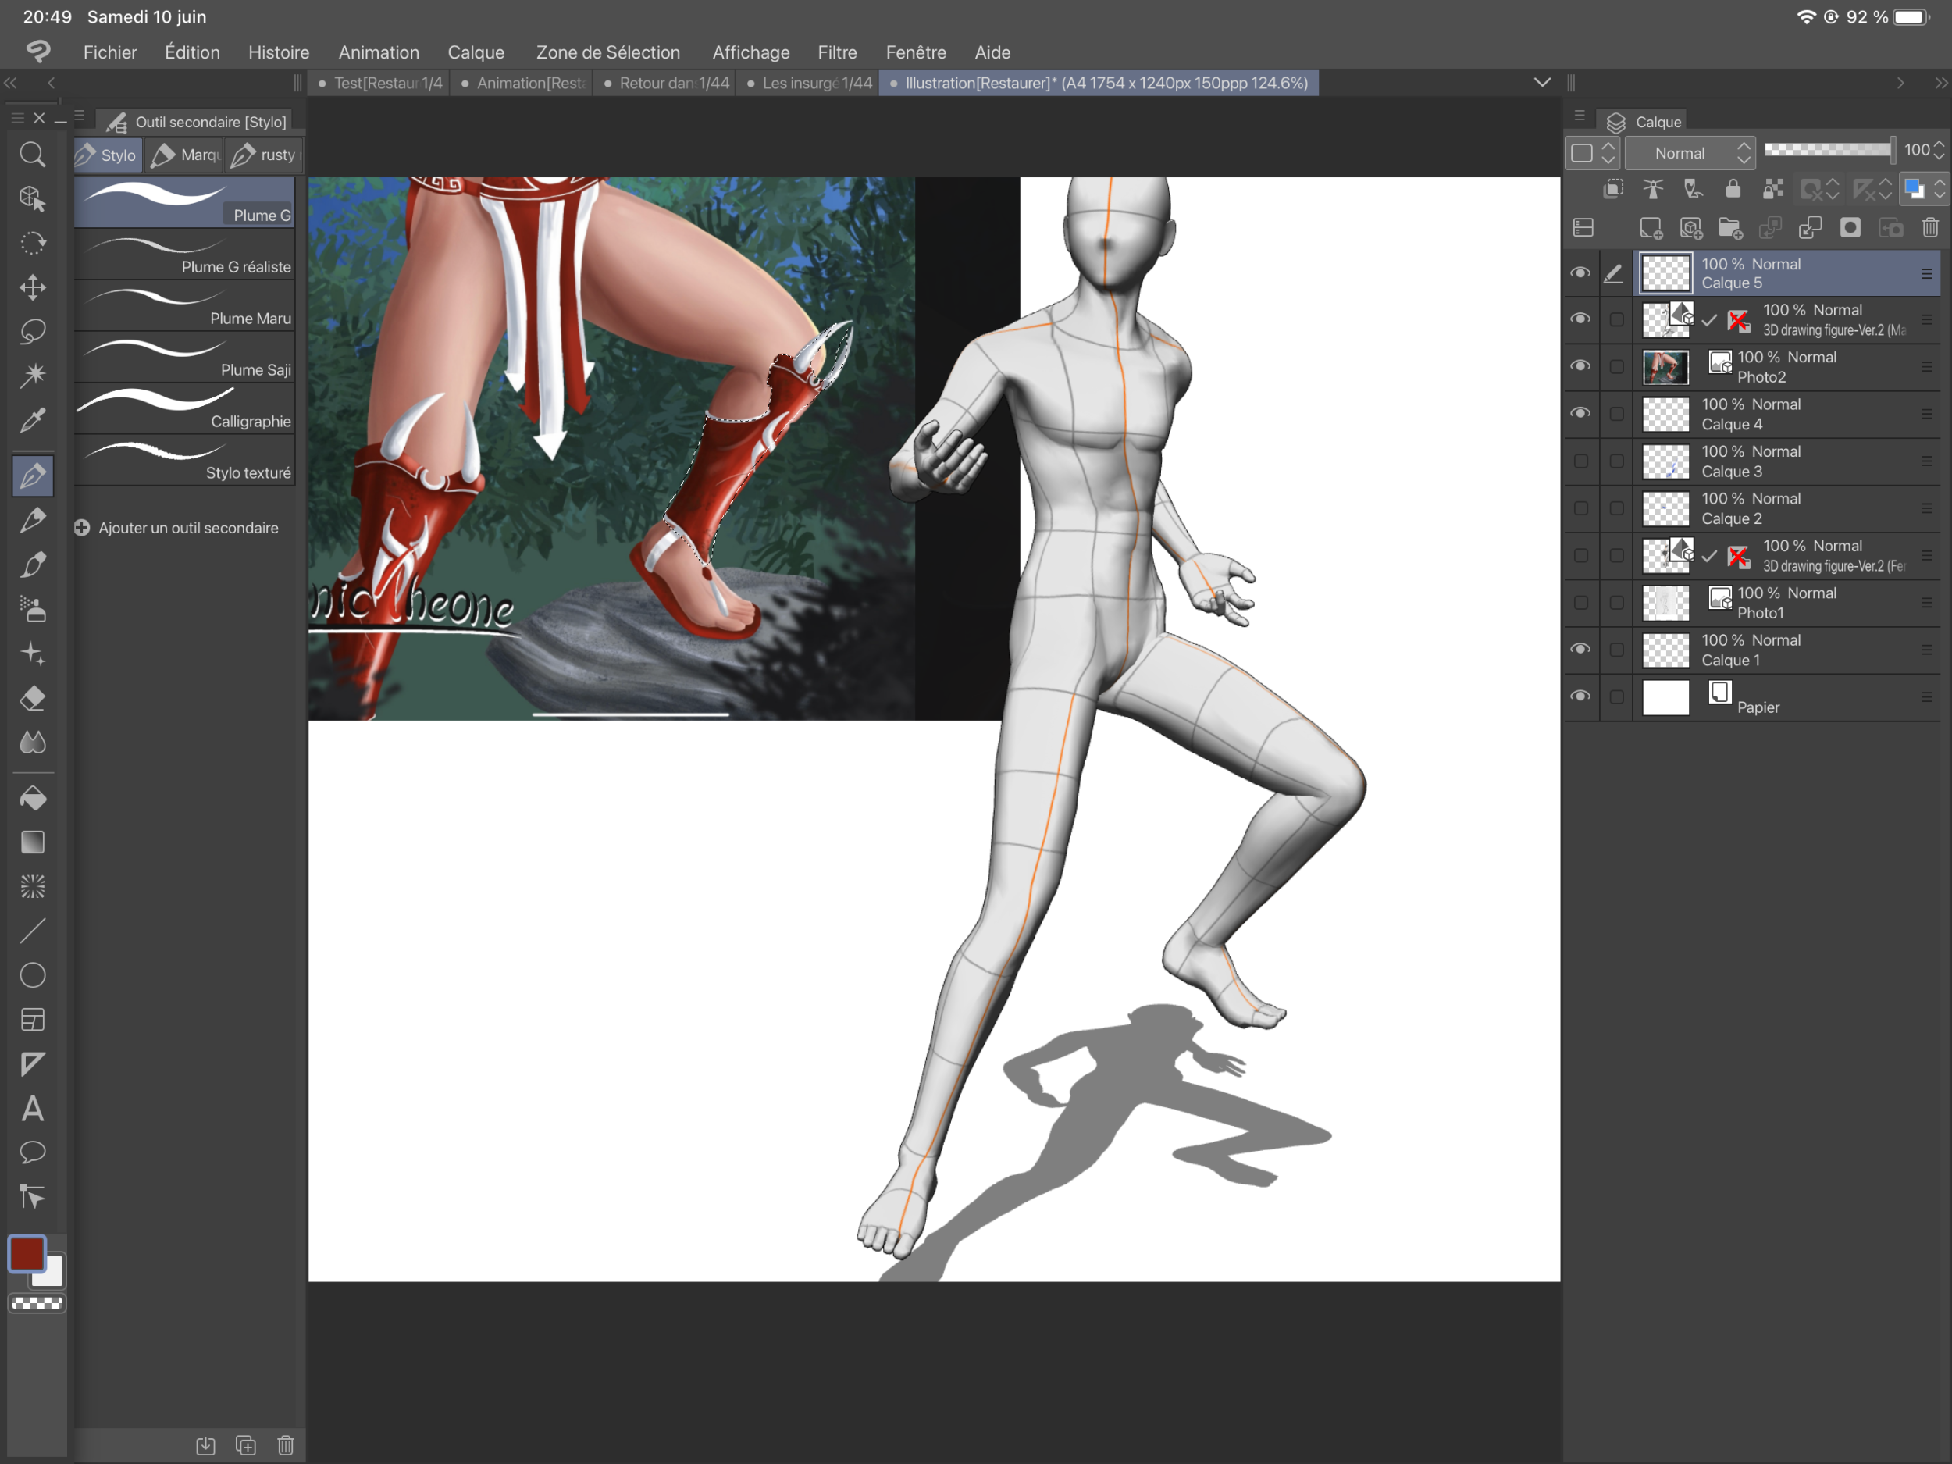Image resolution: width=1952 pixels, height=1464 pixels.
Task: Expand the document tabs list chevron
Action: (1541, 83)
